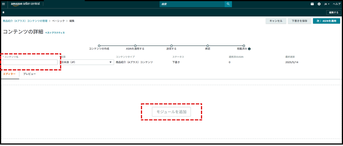Click the 下書きを保存 button
This screenshot has width=343, height=146.
299,21
